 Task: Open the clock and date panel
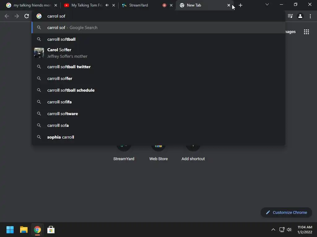point(305,230)
